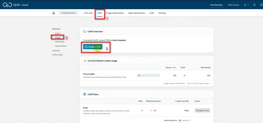Screen dimensions: 263x123
Task: Click the CDN Plans cube icon
Action: point(85,94)
